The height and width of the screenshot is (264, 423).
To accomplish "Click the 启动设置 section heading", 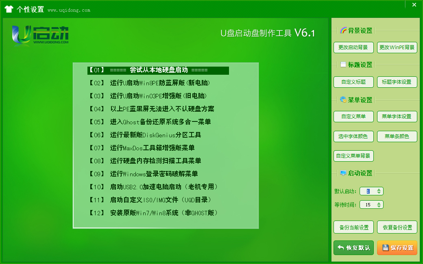I will pyautogui.click(x=360, y=173).
